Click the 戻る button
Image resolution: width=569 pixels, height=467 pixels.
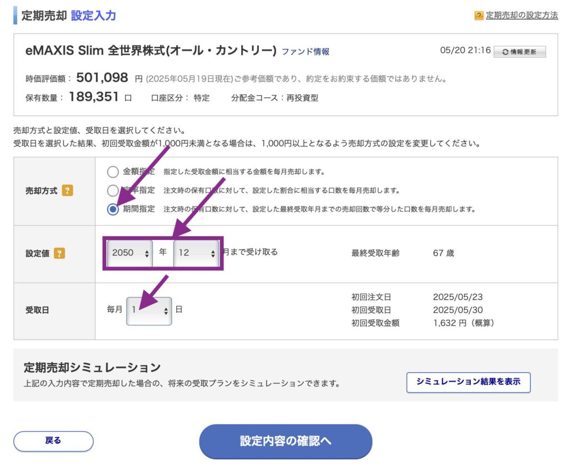click(x=53, y=441)
